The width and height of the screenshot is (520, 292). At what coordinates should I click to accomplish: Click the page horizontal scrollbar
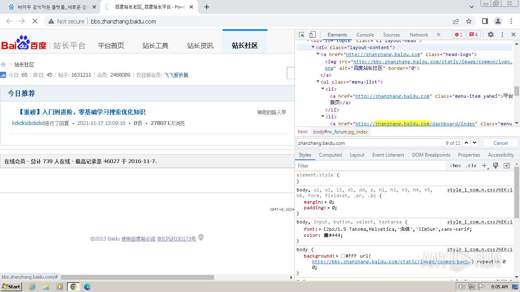[137, 277]
